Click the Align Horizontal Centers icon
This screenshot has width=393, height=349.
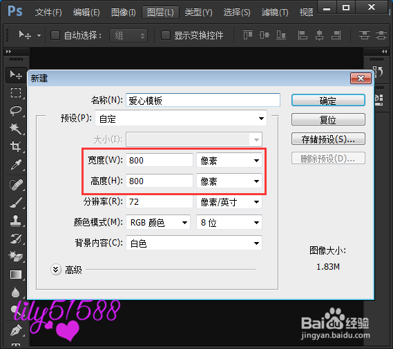pos(319,35)
